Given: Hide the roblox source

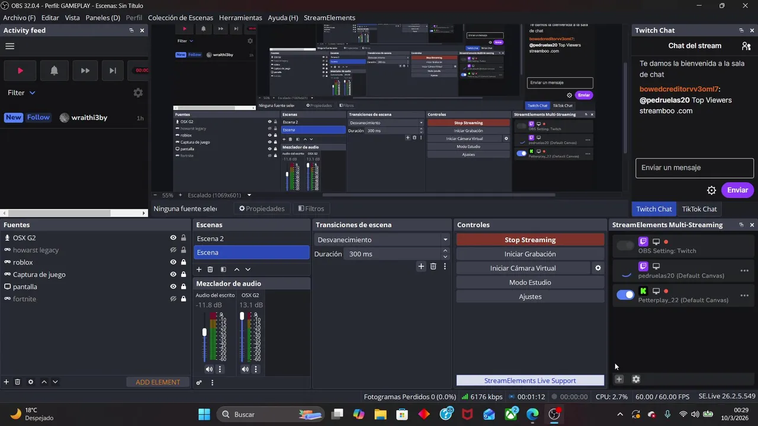Looking at the screenshot, I should coord(174,262).
